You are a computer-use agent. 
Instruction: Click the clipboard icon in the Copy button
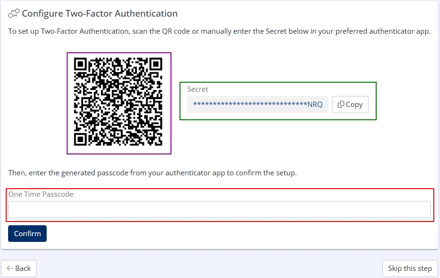click(x=341, y=105)
